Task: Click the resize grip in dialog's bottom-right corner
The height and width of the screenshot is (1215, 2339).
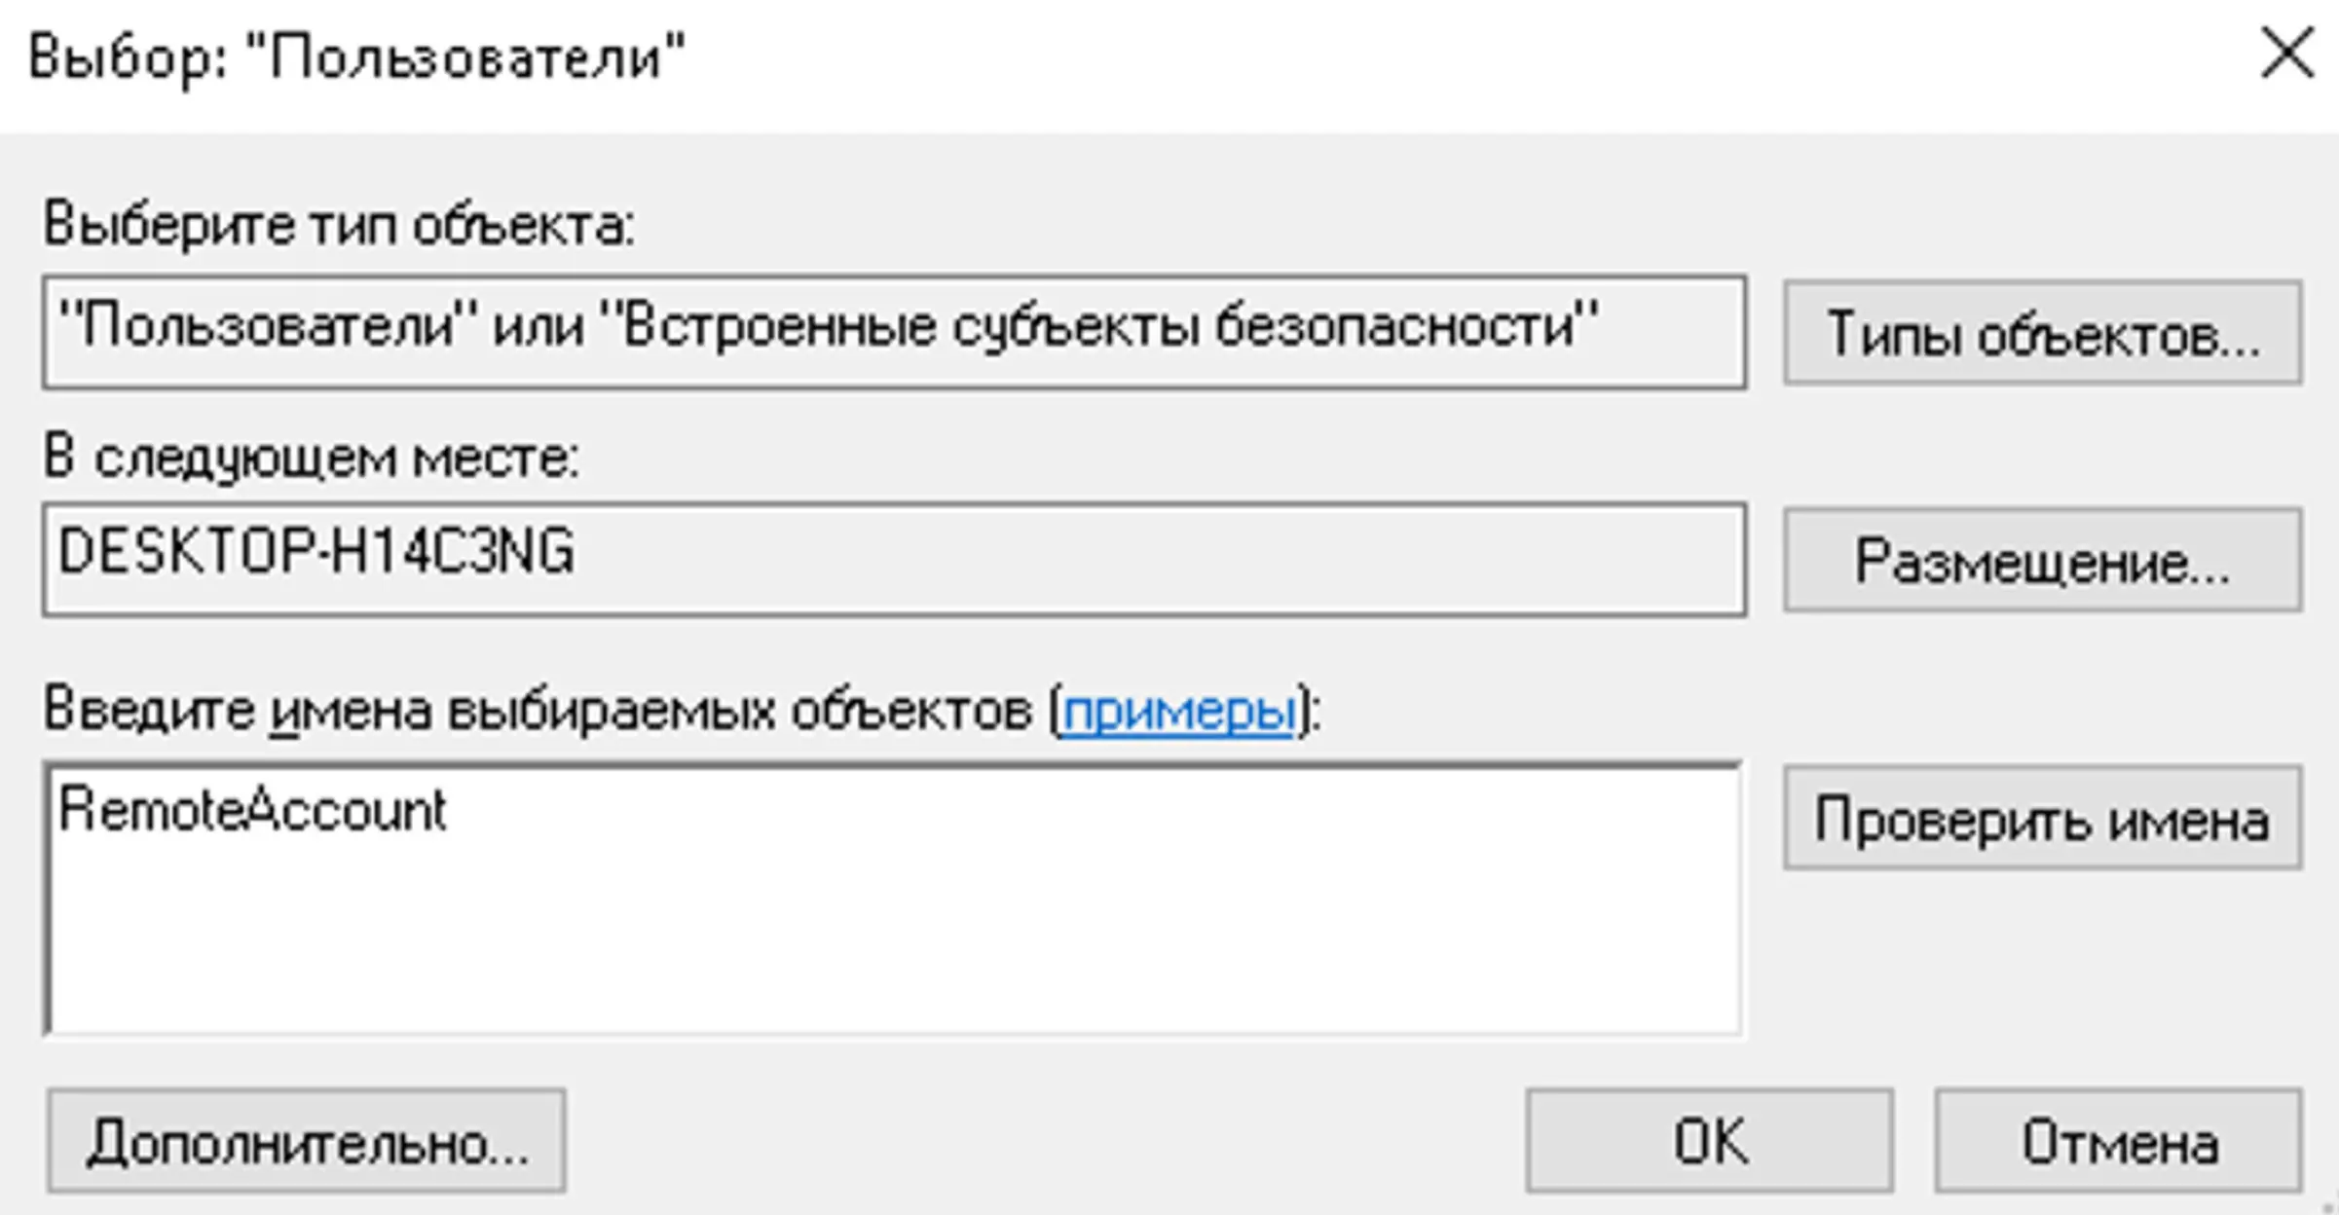Action: click(2327, 1205)
